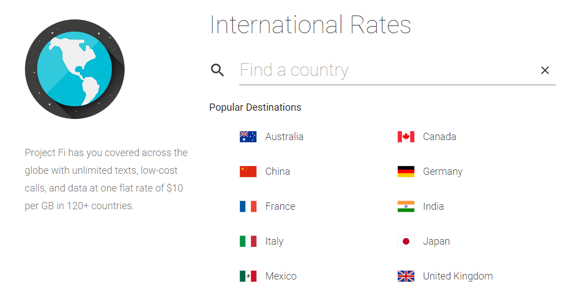Click the International Rates heading

pyautogui.click(x=310, y=25)
